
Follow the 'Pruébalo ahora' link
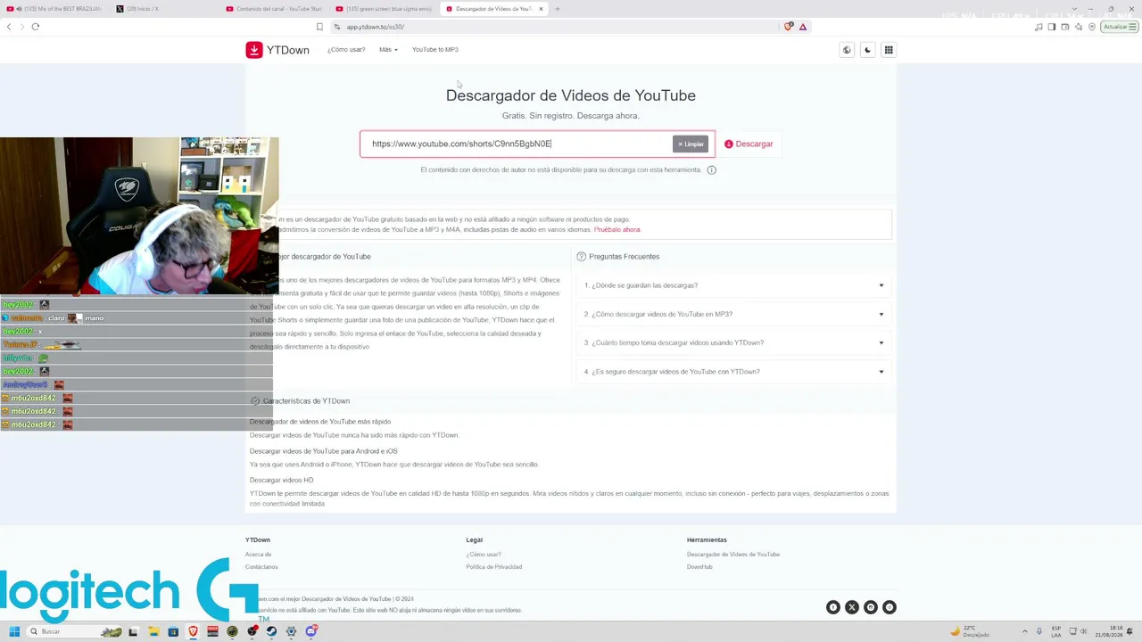coord(617,230)
